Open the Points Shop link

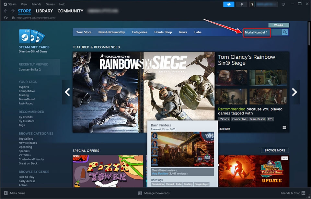click(x=163, y=32)
